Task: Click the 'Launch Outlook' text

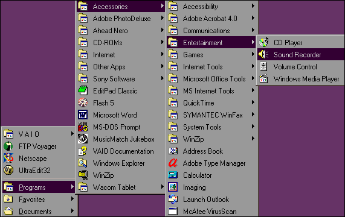Action: 206,200
